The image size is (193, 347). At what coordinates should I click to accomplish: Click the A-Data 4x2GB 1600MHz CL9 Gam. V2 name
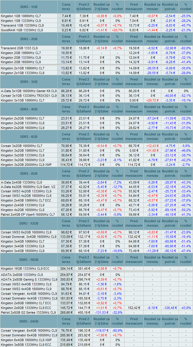28,187
